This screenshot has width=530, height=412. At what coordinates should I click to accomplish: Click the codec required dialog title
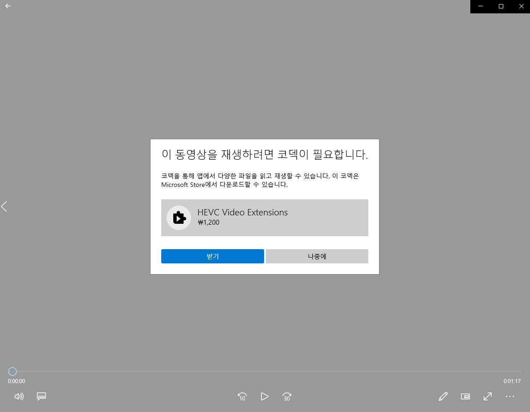(265, 154)
